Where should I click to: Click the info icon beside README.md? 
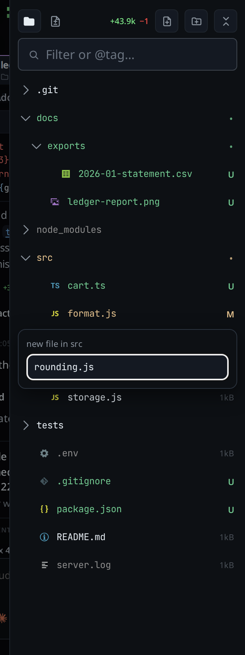(x=44, y=537)
